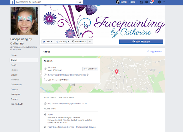
Task: Click the Messenger icon beside m.me link
Action: 45,75
